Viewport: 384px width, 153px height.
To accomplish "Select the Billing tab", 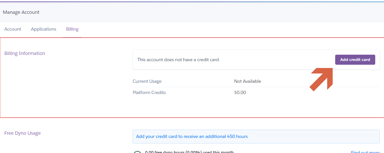I will pyautogui.click(x=72, y=29).
